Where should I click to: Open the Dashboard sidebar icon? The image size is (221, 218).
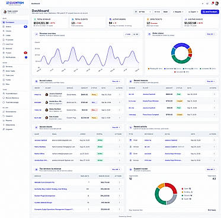pos(4,23)
